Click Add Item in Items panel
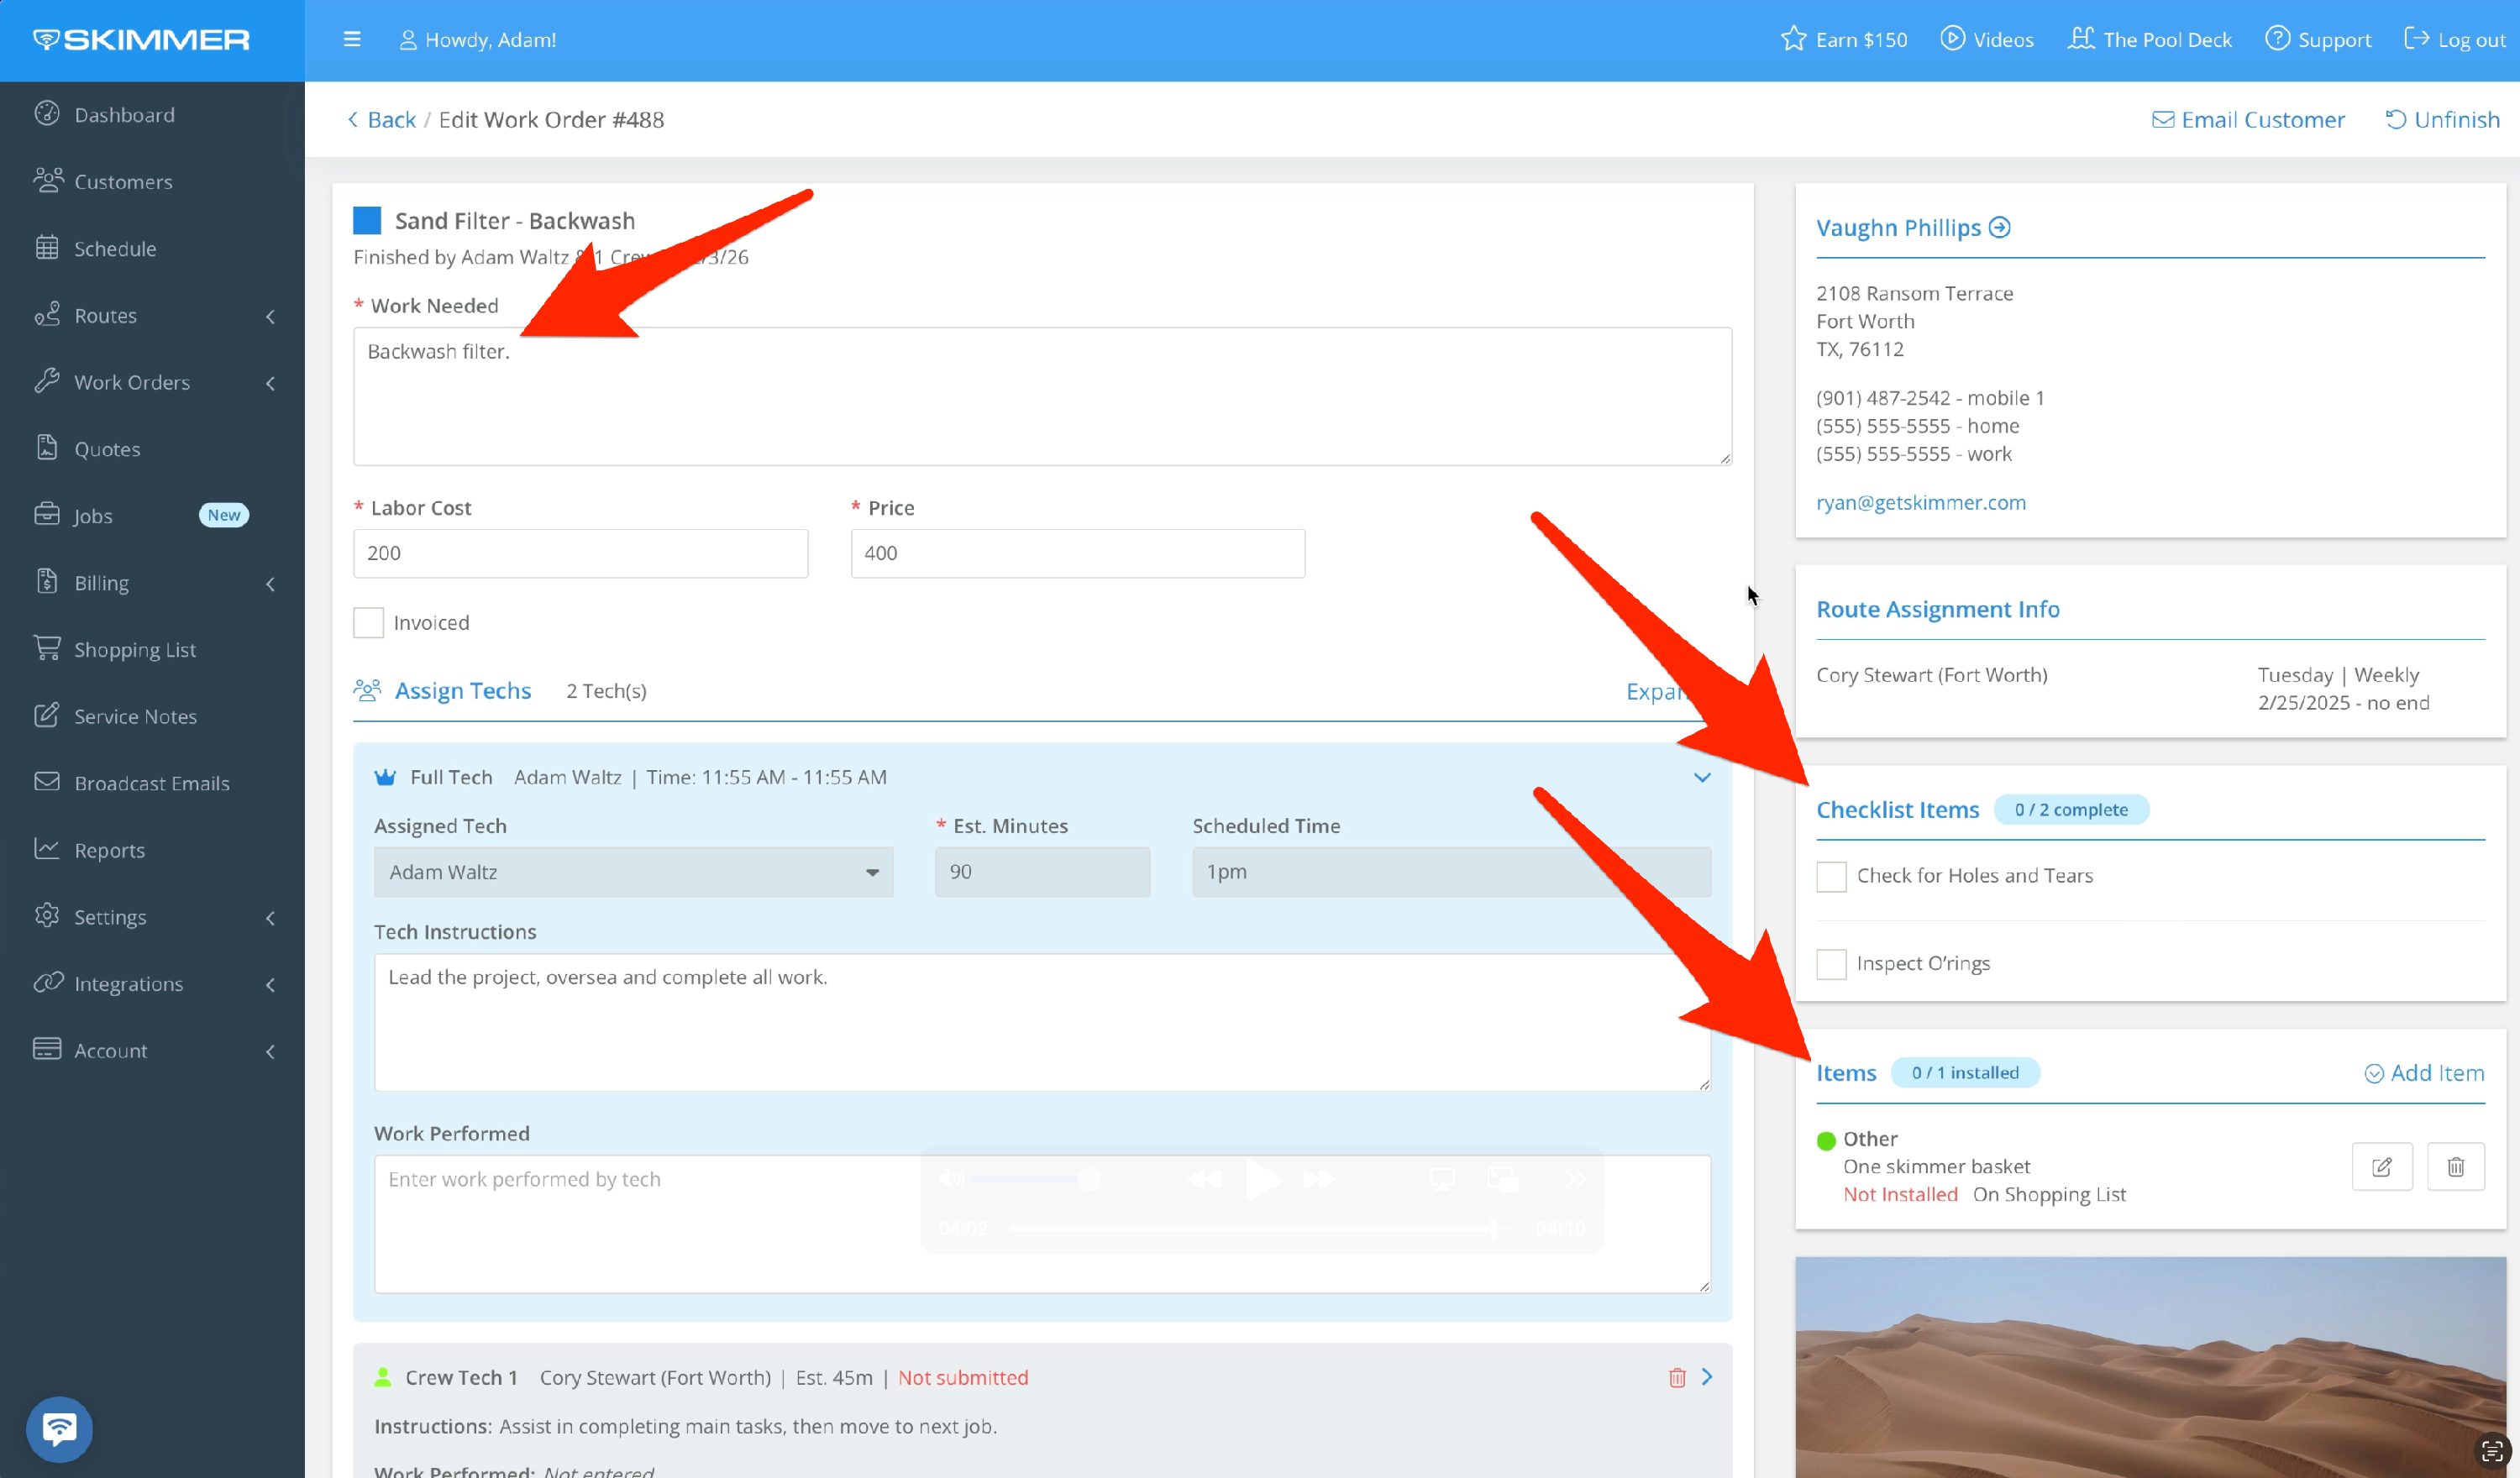The height and width of the screenshot is (1478, 2520). [x=2424, y=1072]
